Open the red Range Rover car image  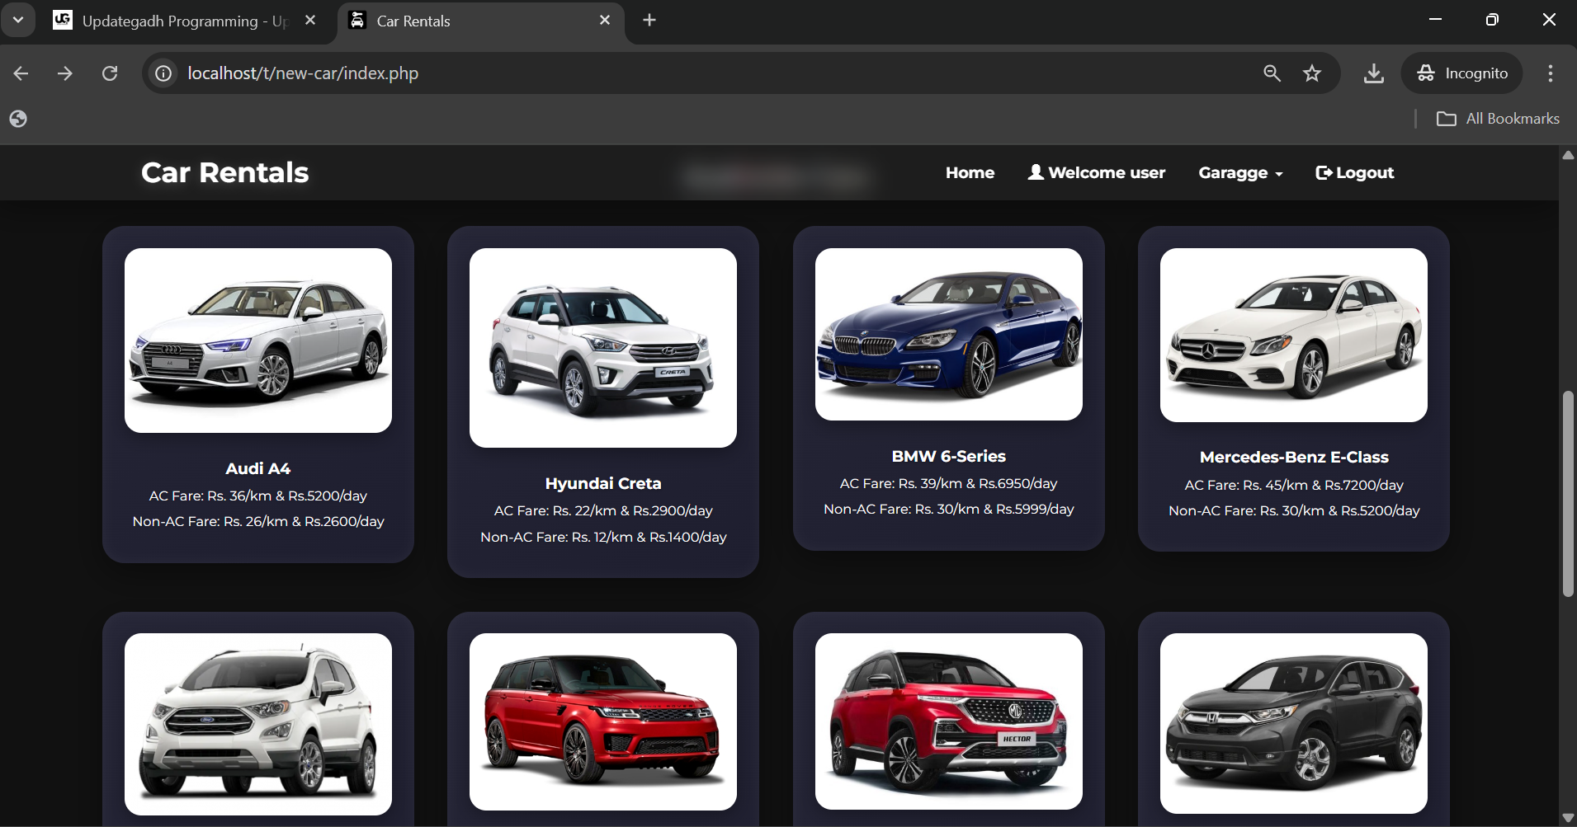tap(603, 721)
